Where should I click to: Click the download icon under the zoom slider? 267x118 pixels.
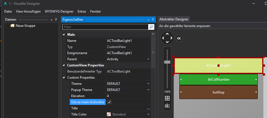[x=167, y=105]
